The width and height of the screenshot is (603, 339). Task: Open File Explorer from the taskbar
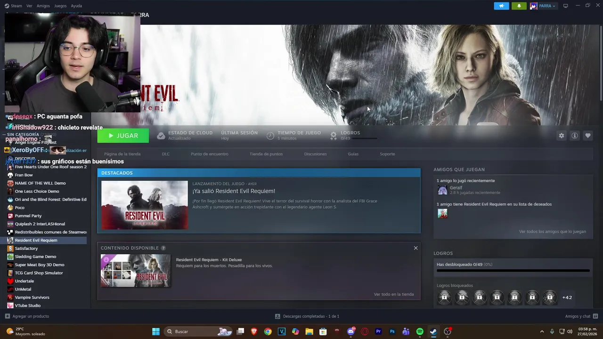pyautogui.click(x=309, y=331)
